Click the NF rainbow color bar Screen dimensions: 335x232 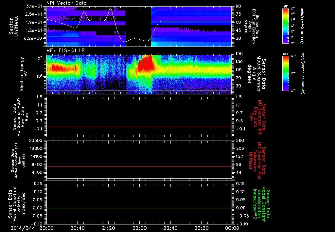[286, 26]
